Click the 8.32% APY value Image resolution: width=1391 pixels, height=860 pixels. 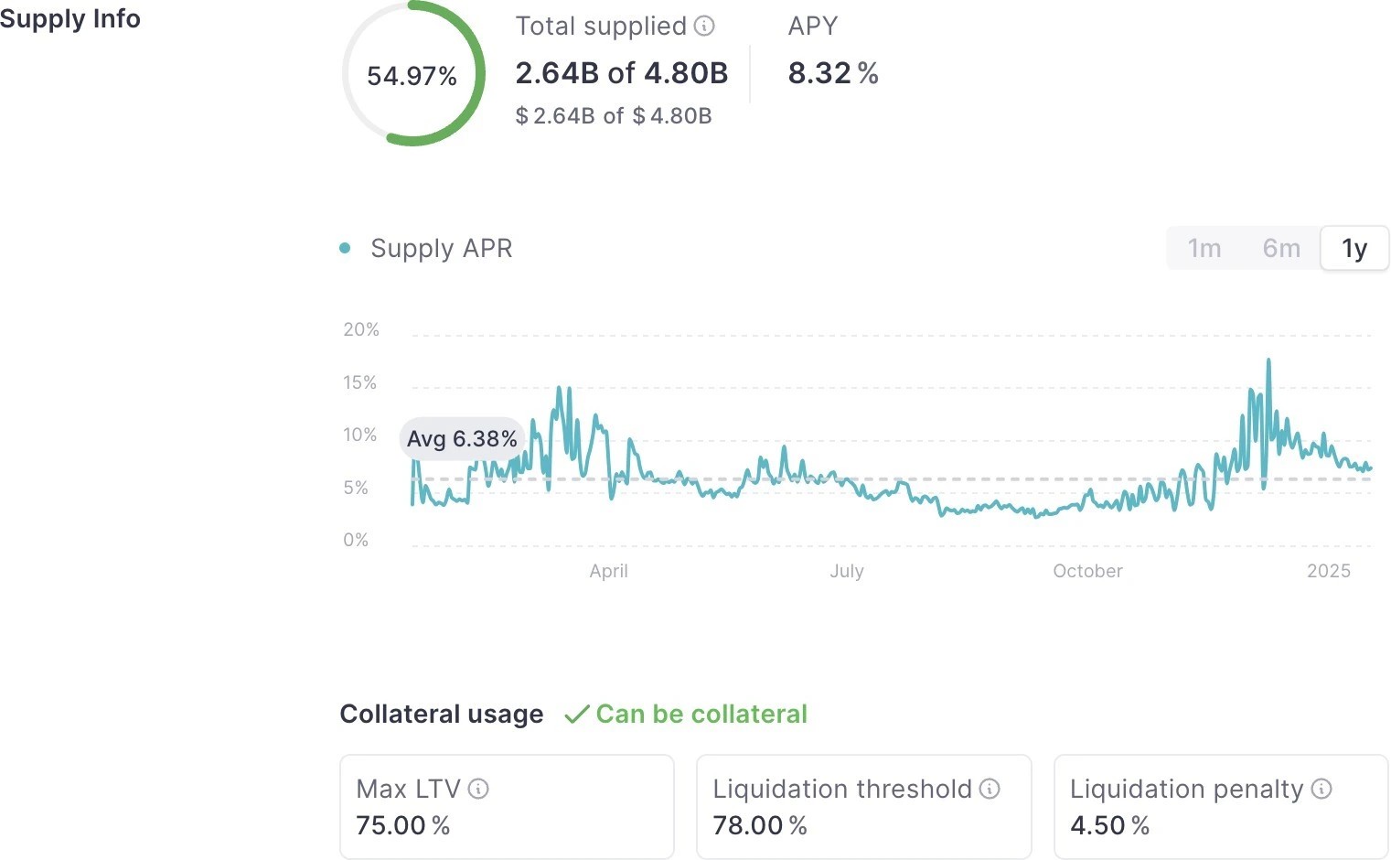tap(833, 73)
